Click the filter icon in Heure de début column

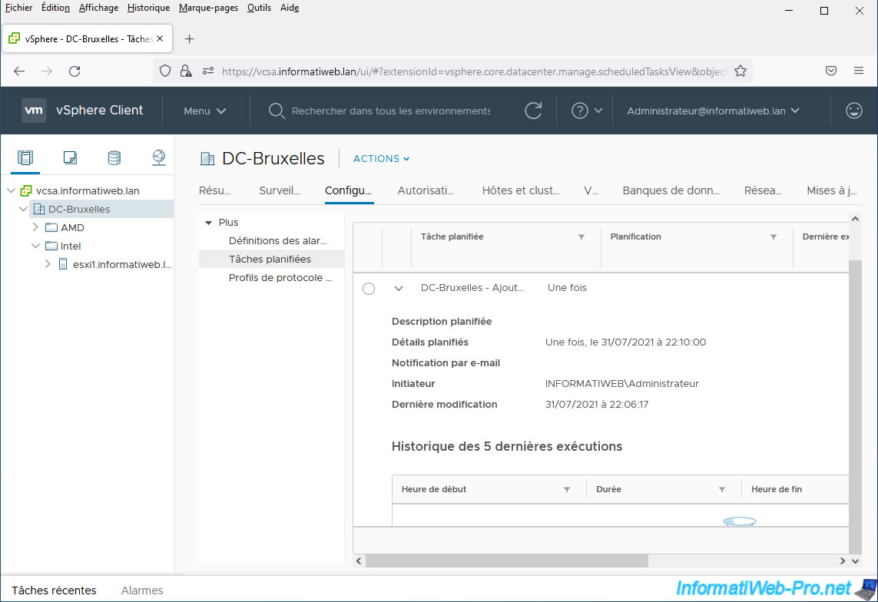[567, 490]
